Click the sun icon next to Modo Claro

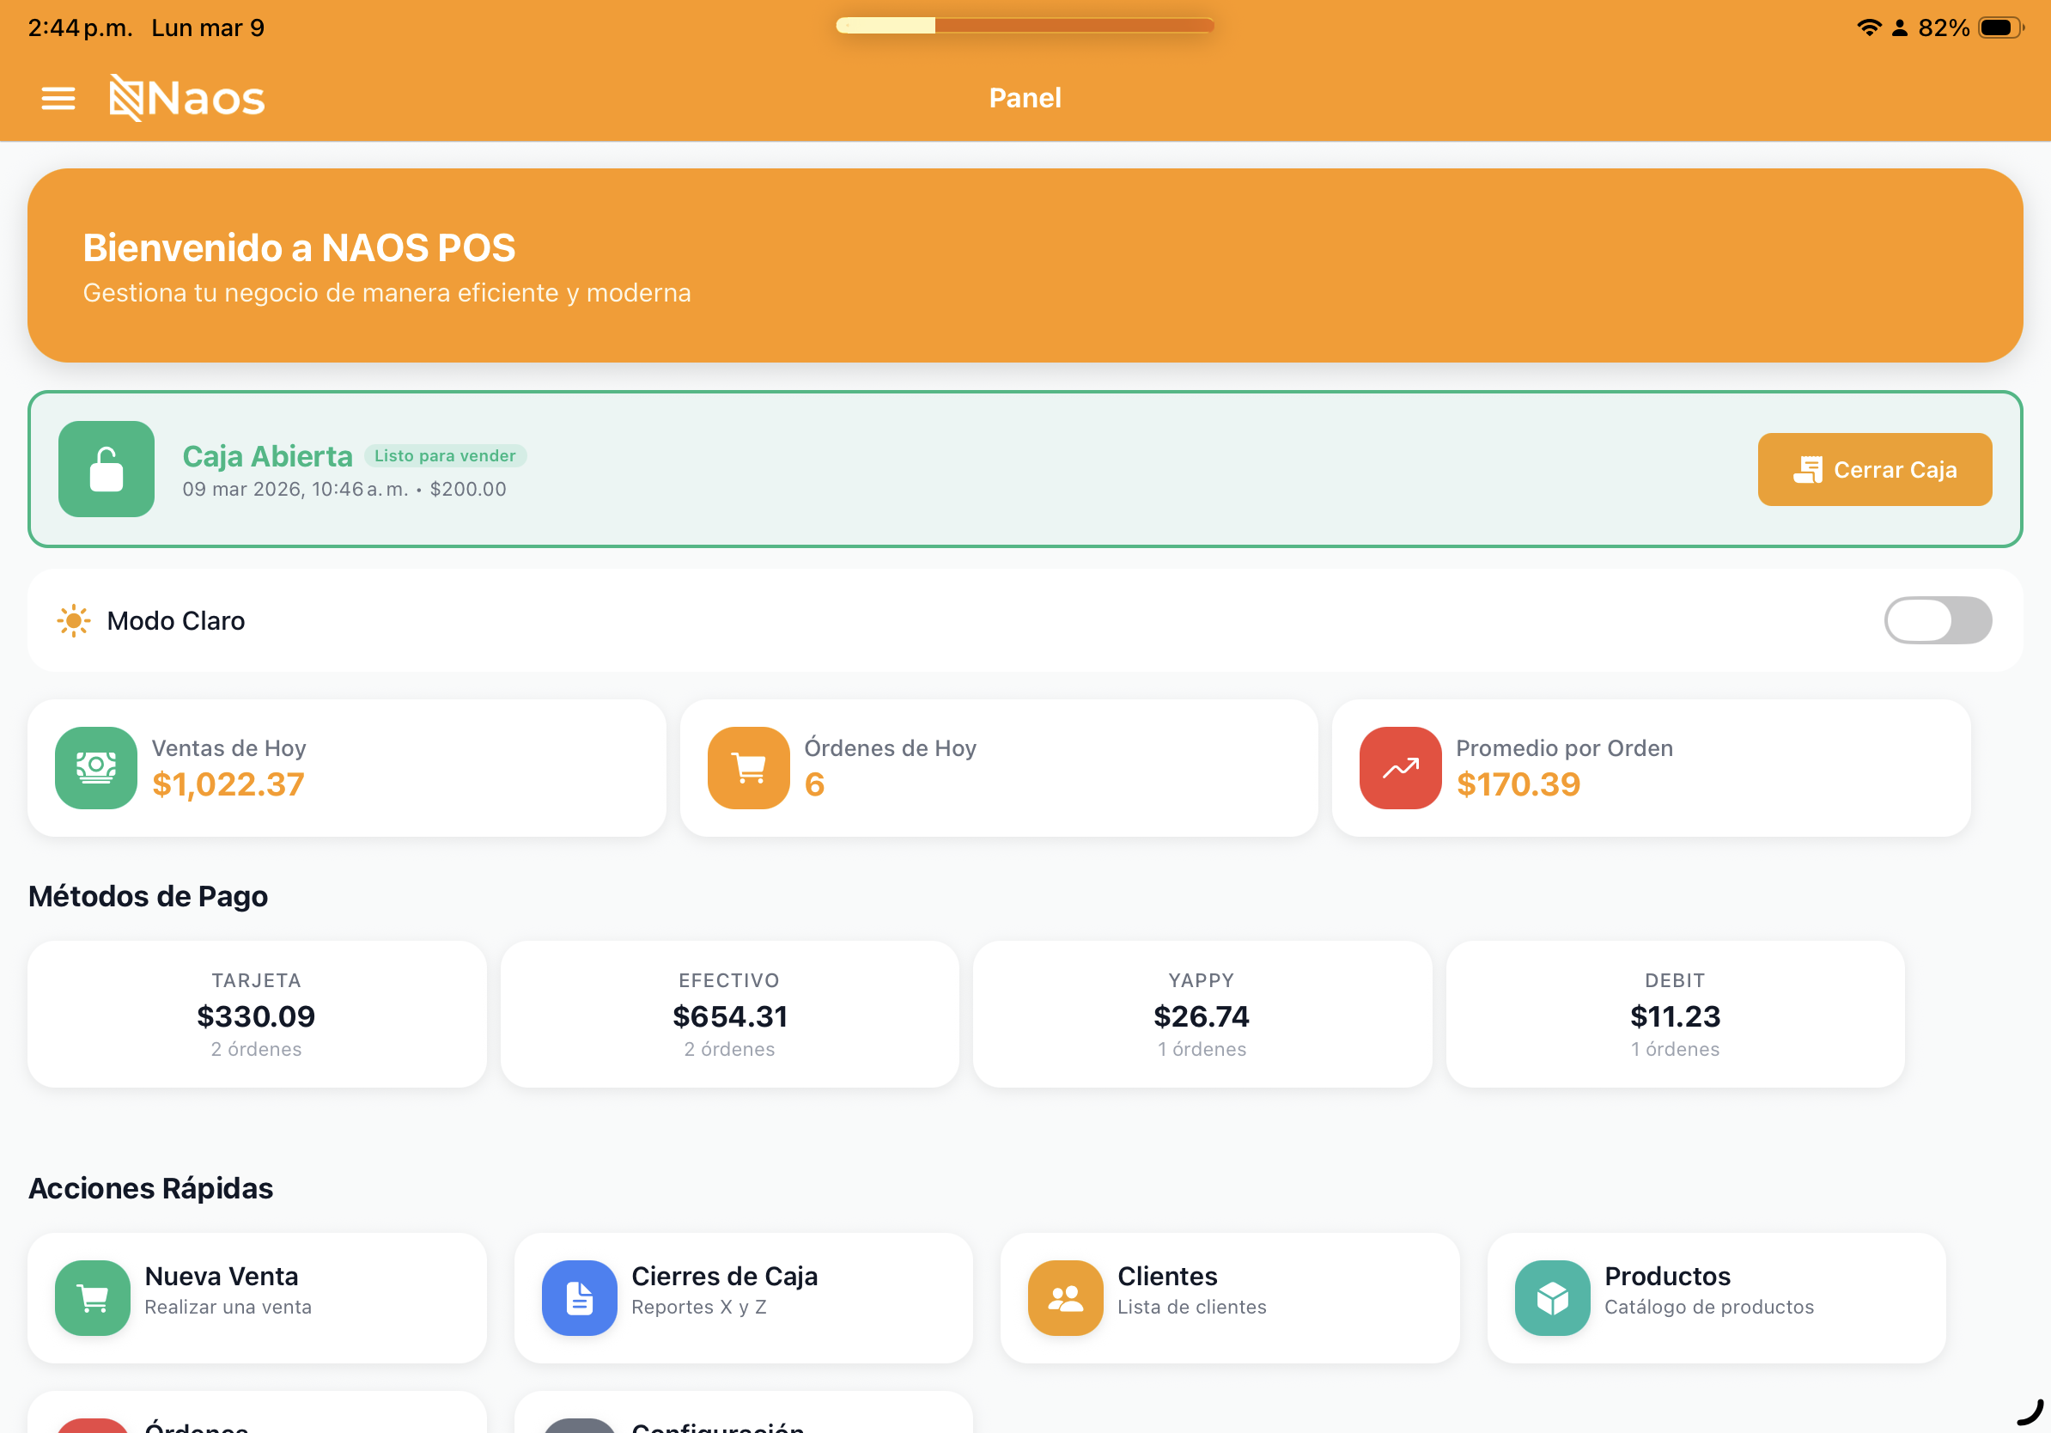click(x=74, y=620)
